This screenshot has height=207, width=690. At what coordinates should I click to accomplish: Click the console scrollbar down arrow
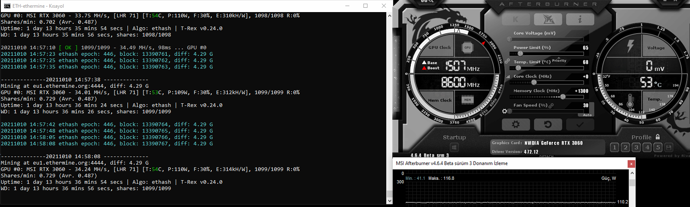389,201
